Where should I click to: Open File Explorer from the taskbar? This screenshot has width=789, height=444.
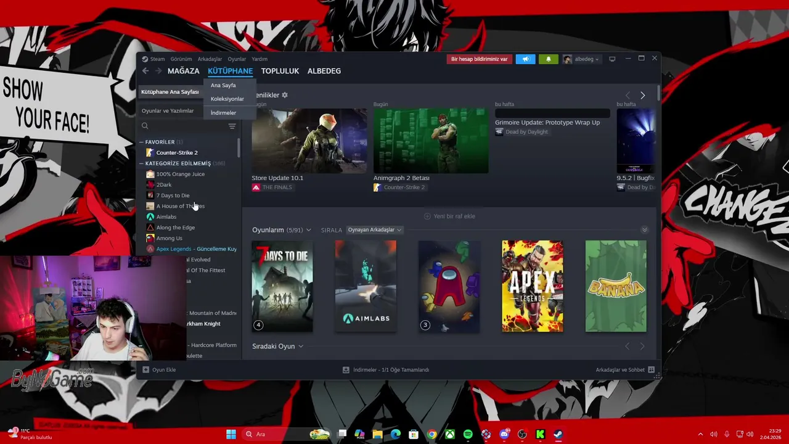point(378,434)
